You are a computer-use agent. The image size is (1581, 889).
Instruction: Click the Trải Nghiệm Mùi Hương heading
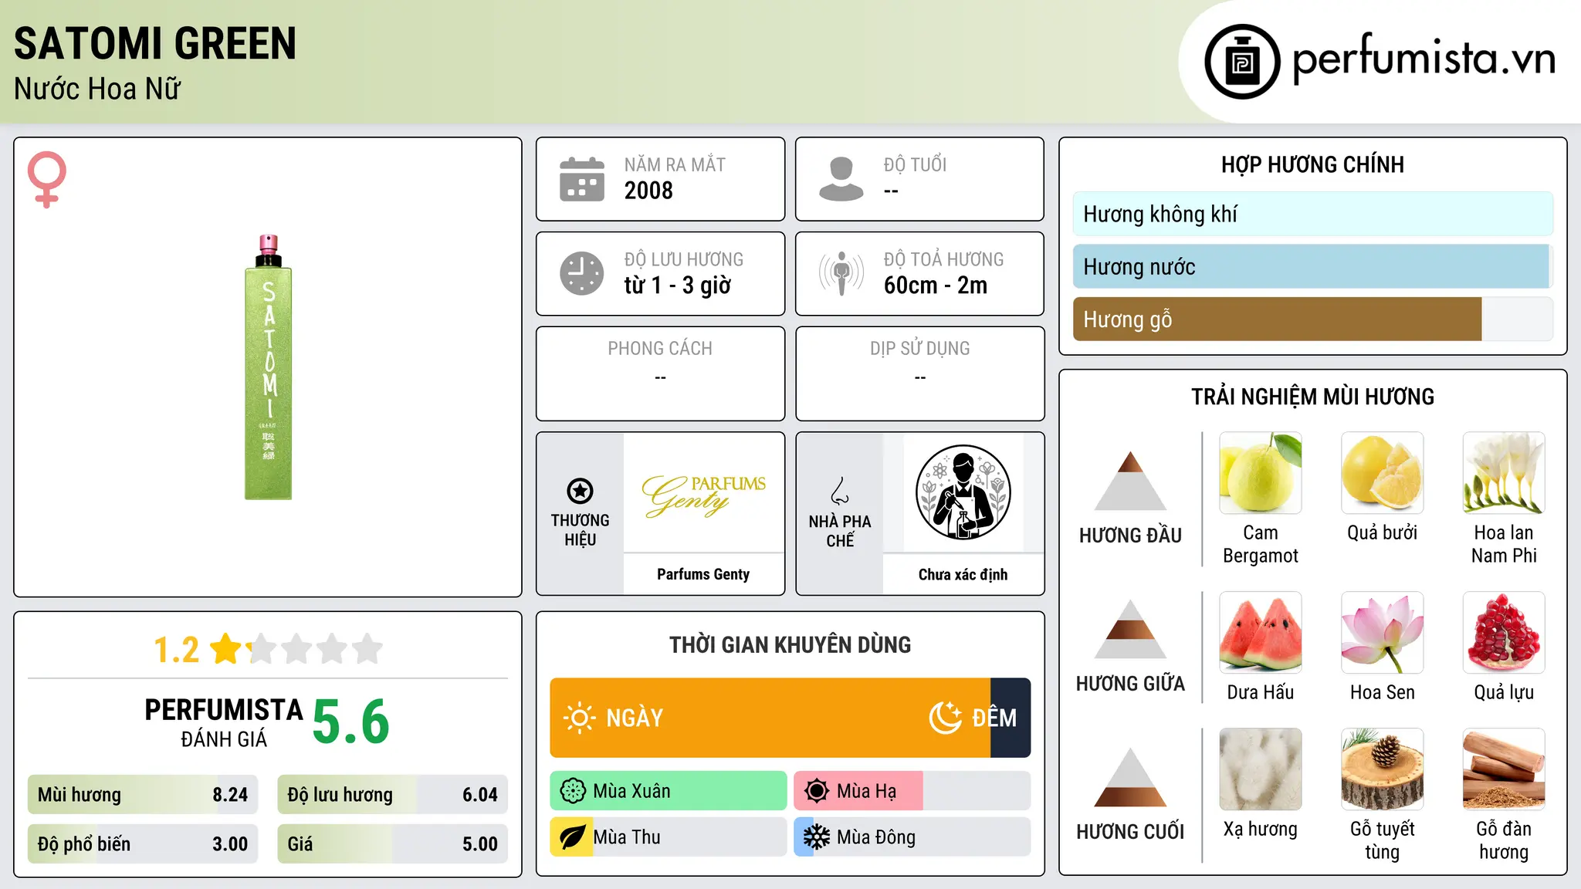pyautogui.click(x=1312, y=397)
